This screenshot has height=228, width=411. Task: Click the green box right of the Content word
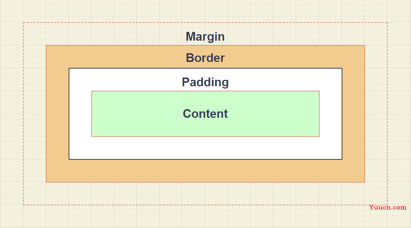pos(274,114)
